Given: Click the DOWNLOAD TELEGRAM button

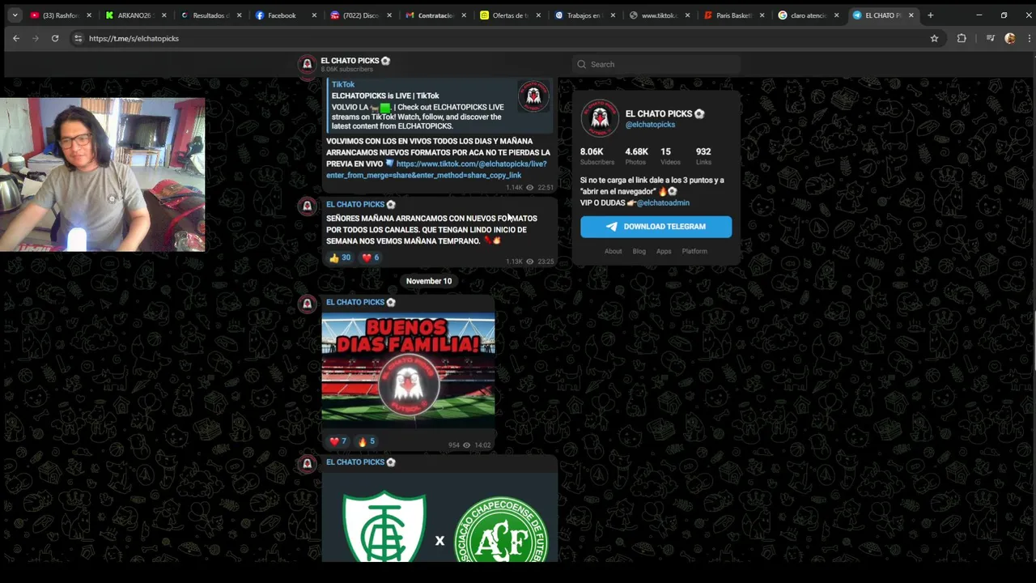Looking at the screenshot, I should click(656, 227).
